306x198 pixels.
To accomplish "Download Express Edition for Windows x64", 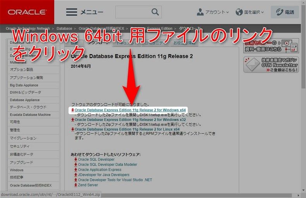I will [x=130, y=110].
